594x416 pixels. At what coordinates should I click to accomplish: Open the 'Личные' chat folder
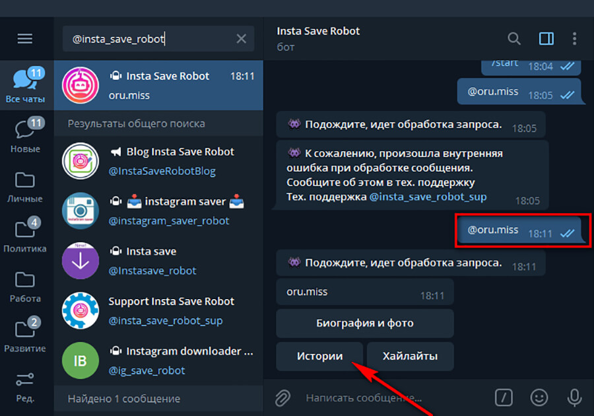(26, 186)
